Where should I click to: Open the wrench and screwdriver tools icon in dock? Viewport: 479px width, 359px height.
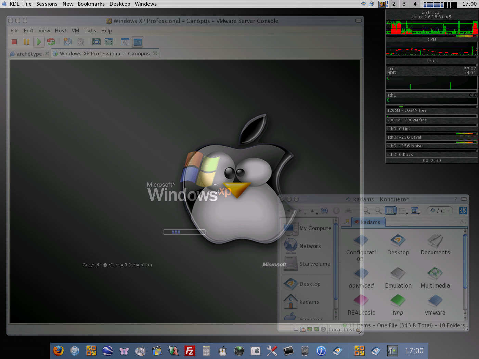pyautogui.click(x=272, y=350)
